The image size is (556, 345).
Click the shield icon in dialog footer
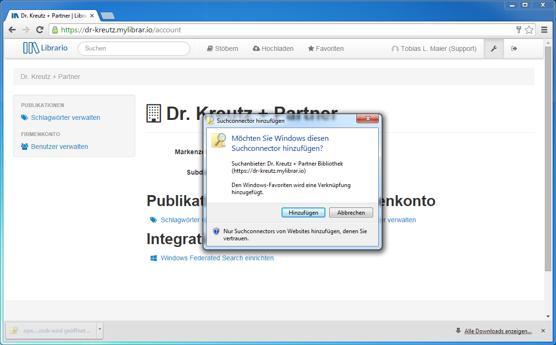coord(216,231)
